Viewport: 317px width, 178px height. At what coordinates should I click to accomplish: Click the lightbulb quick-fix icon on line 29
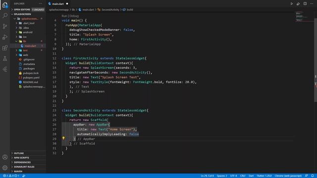tap(63, 138)
